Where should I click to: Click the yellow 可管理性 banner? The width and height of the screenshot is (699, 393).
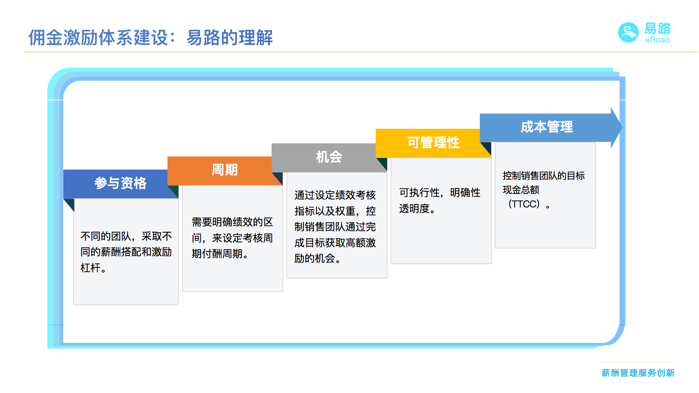pyautogui.click(x=433, y=142)
